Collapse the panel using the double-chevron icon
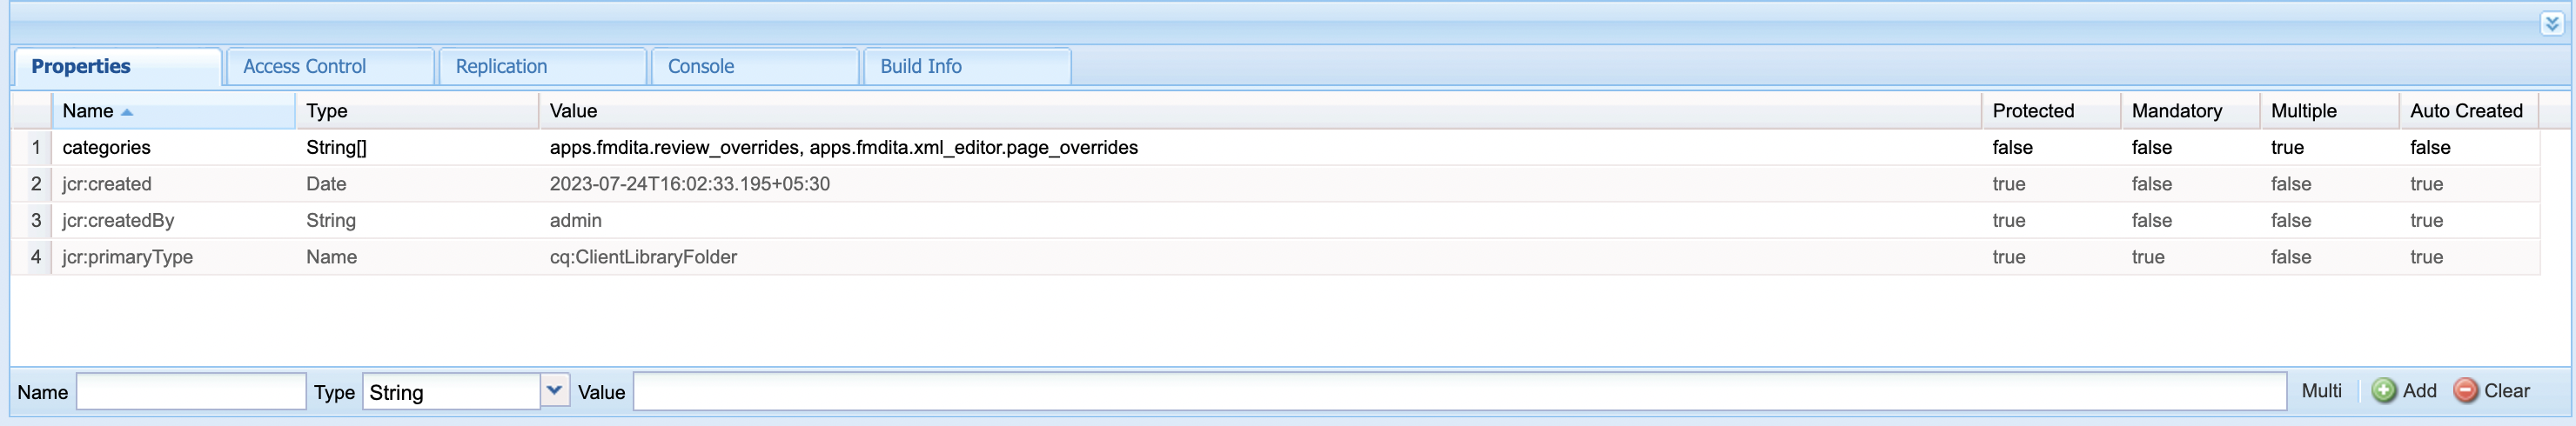2576x426 pixels. pos(2551,24)
